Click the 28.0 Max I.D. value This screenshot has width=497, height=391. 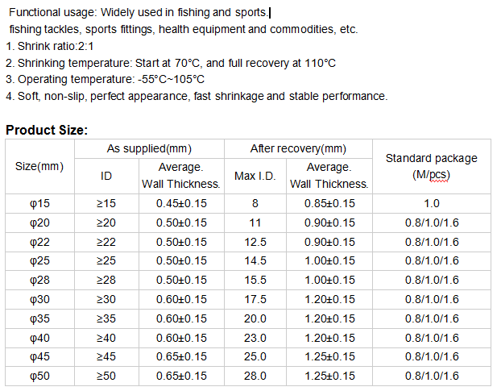pyautogui.click(x=255, y=376)
